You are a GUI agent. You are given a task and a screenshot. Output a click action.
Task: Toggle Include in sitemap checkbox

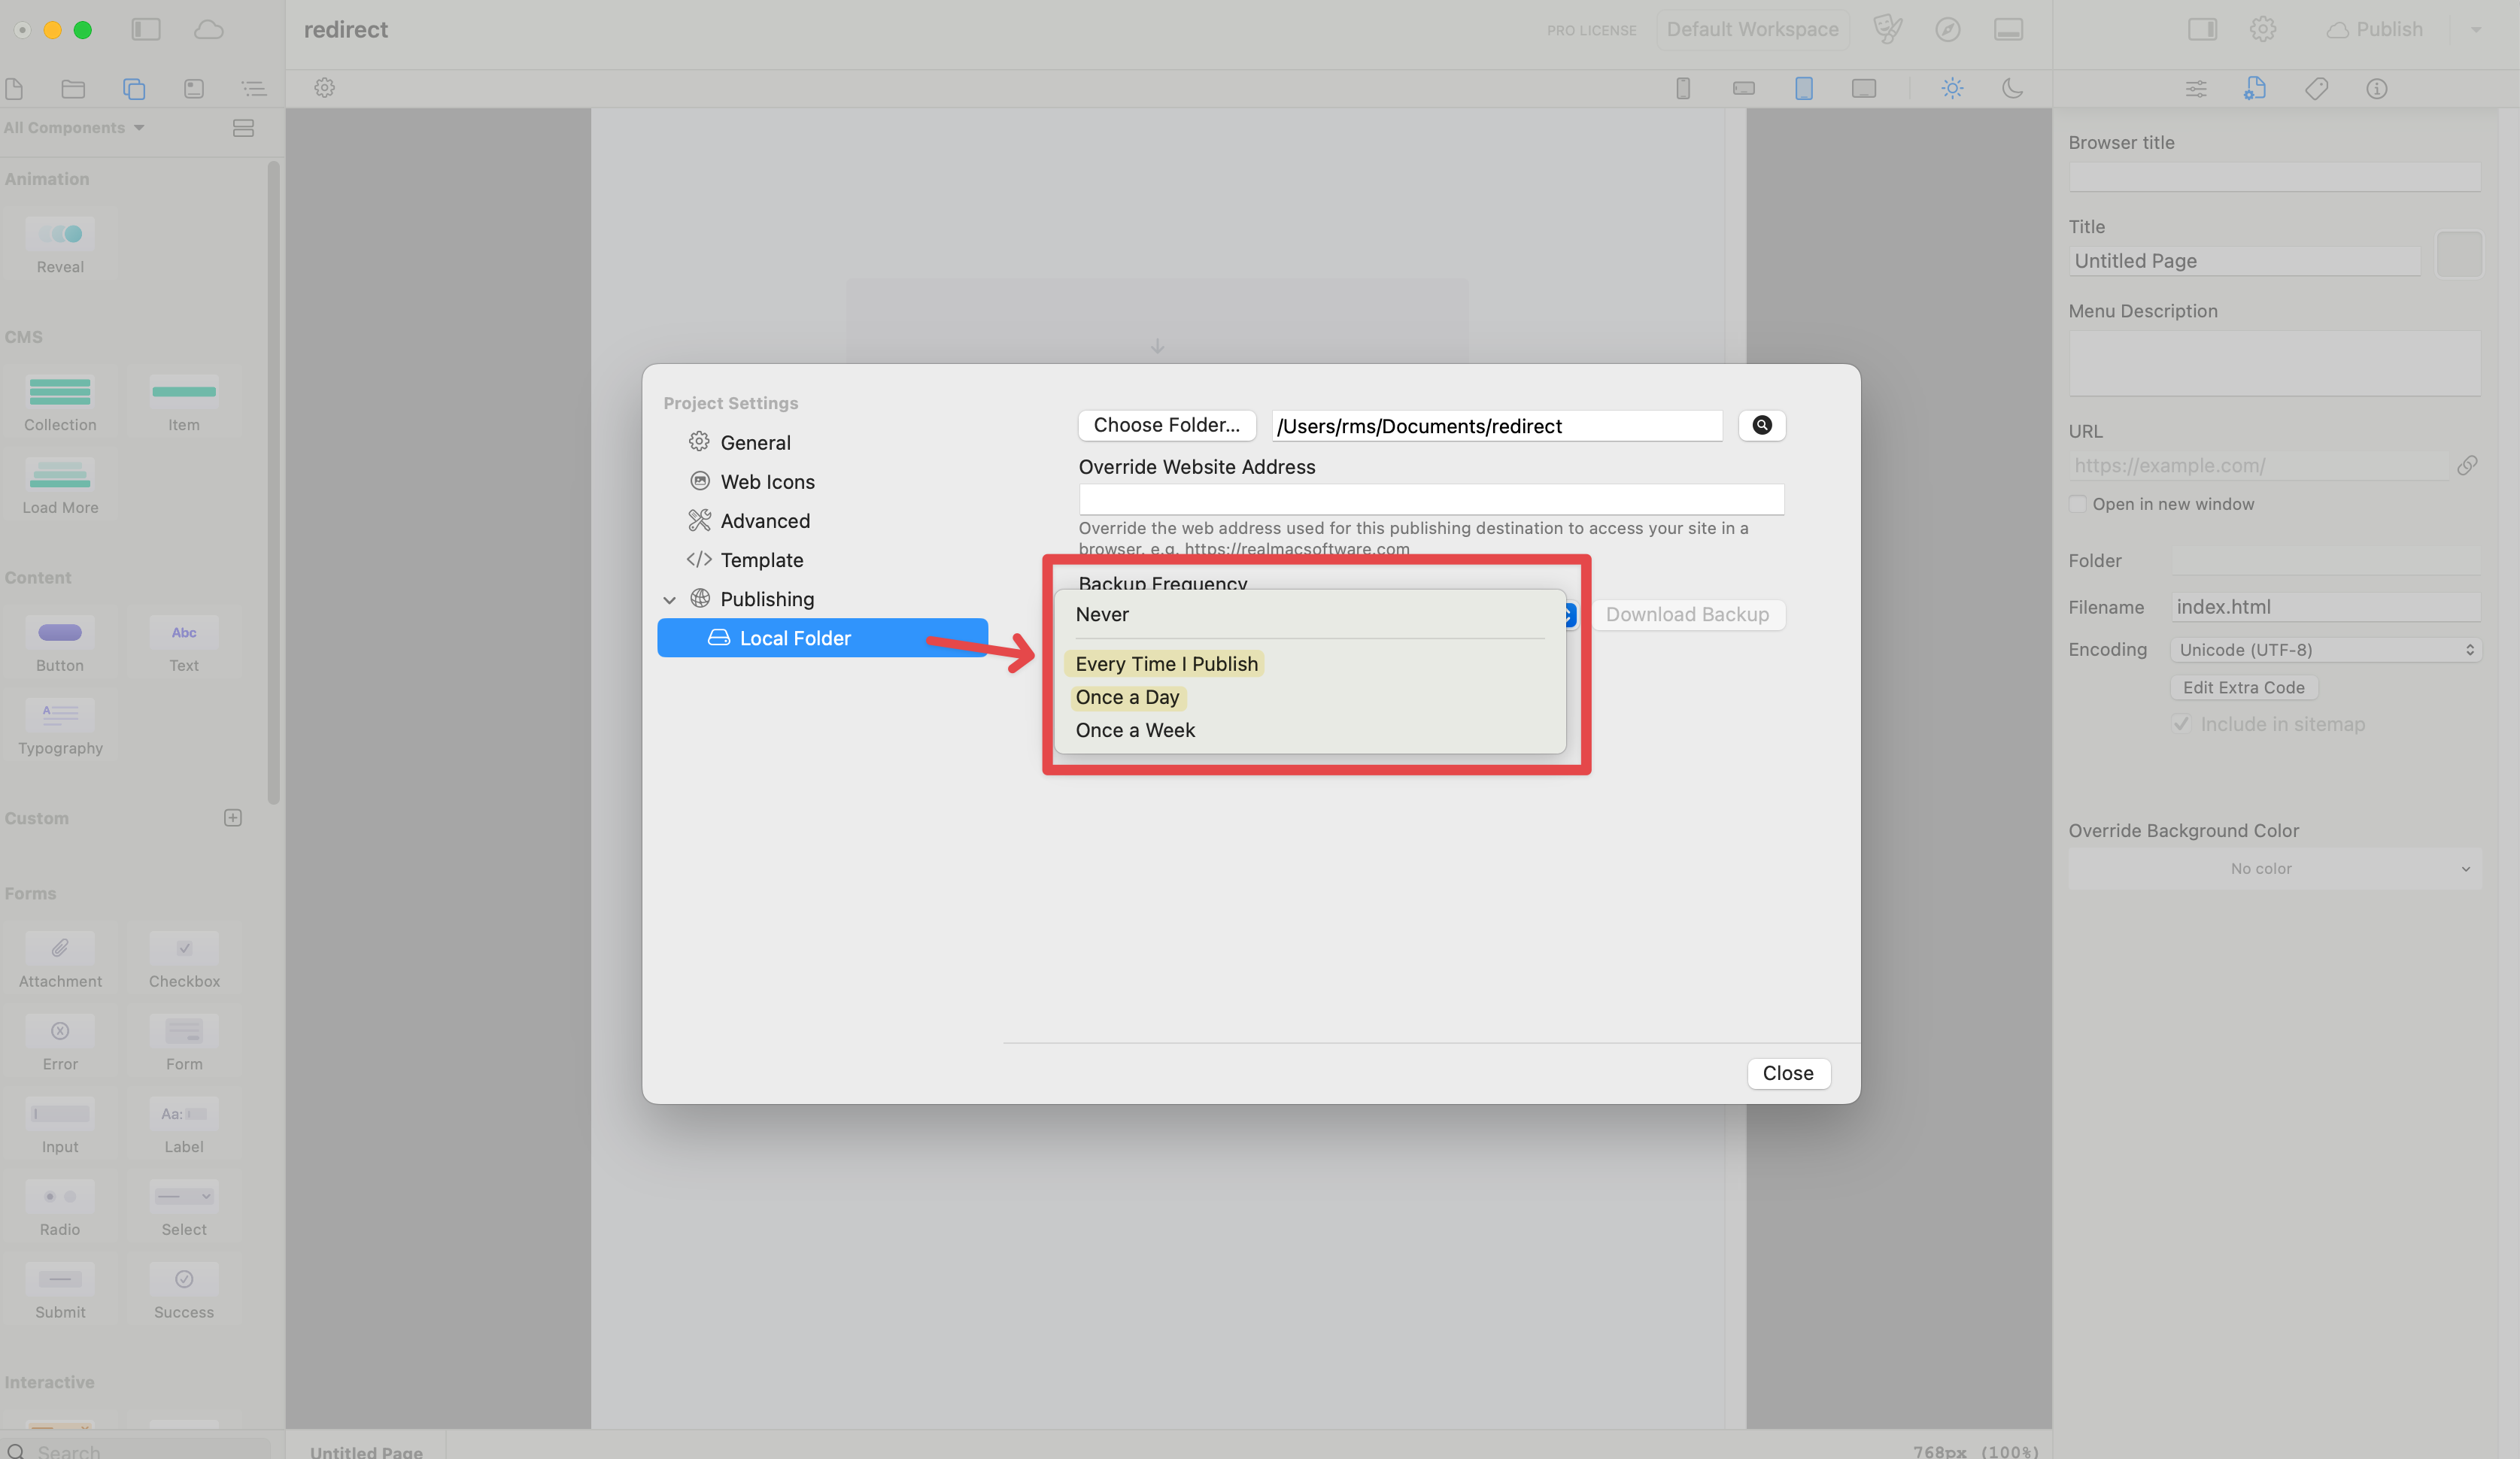2182,723
